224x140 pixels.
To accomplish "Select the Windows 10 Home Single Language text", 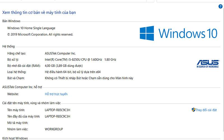I will [31, 28].
